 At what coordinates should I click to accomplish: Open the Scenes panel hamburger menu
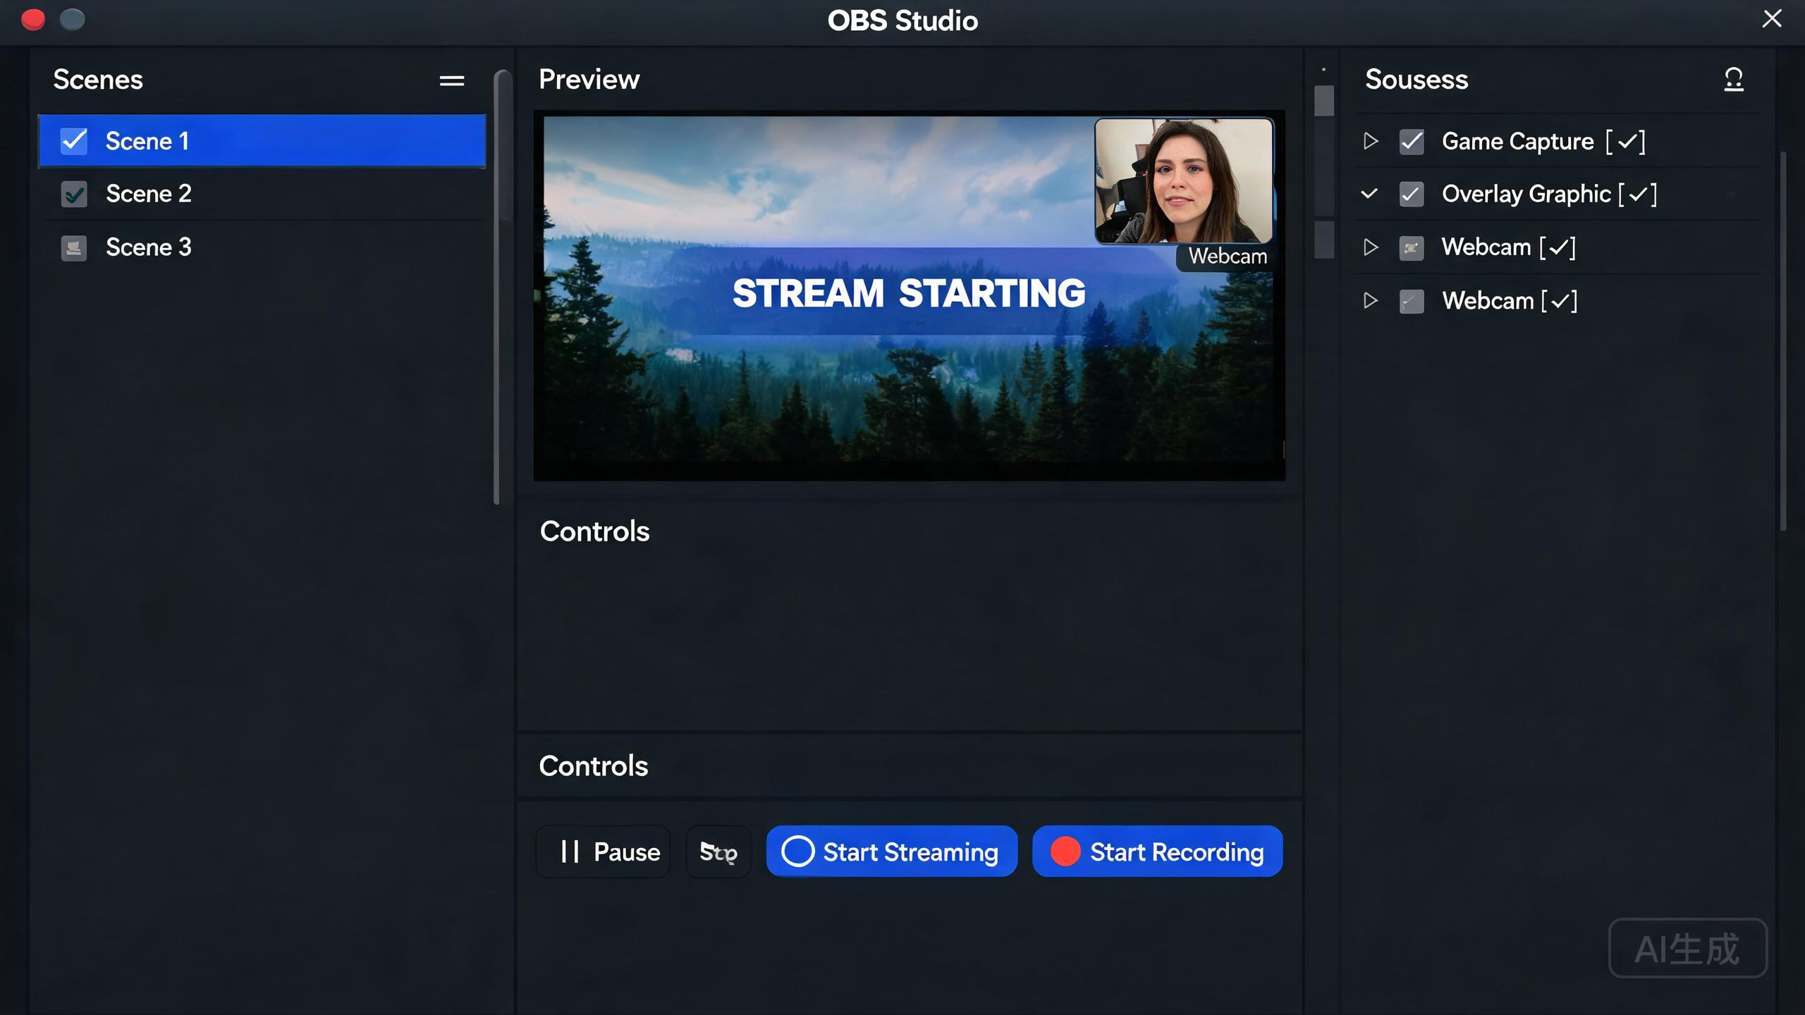[x=452, y=81]
